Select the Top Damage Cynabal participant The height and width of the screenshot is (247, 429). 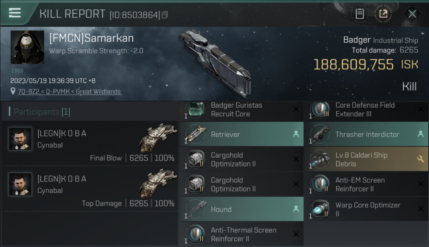[90, 189]
